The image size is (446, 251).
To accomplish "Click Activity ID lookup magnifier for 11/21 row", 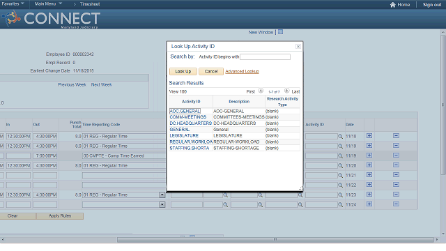I will click(340, 175).
